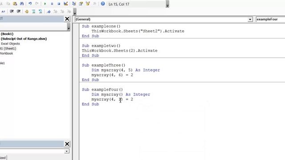The image size is (285, 160).
Task: Close the Project Explorer pane
Action: point(67,19)
